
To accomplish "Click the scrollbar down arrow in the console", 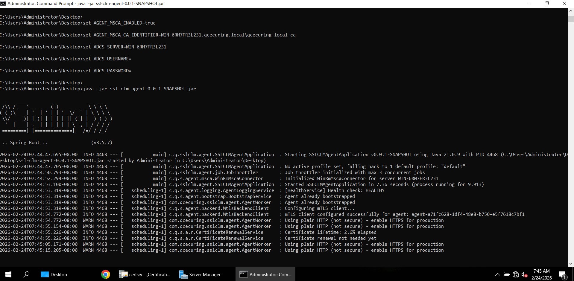I will tap(571, 264).
